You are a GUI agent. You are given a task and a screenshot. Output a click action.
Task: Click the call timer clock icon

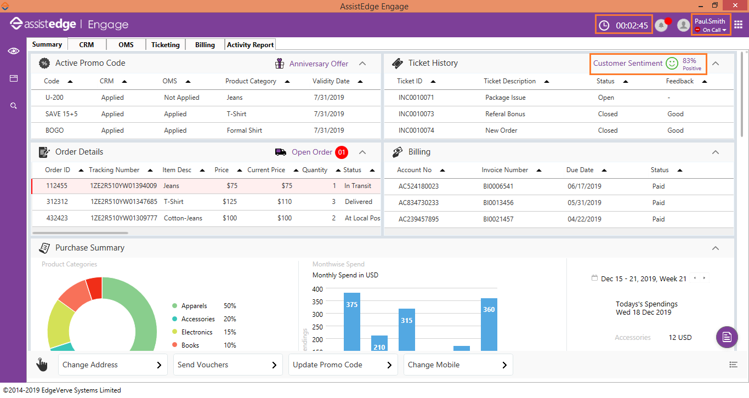pyautogui.click(x=604, y=25)
